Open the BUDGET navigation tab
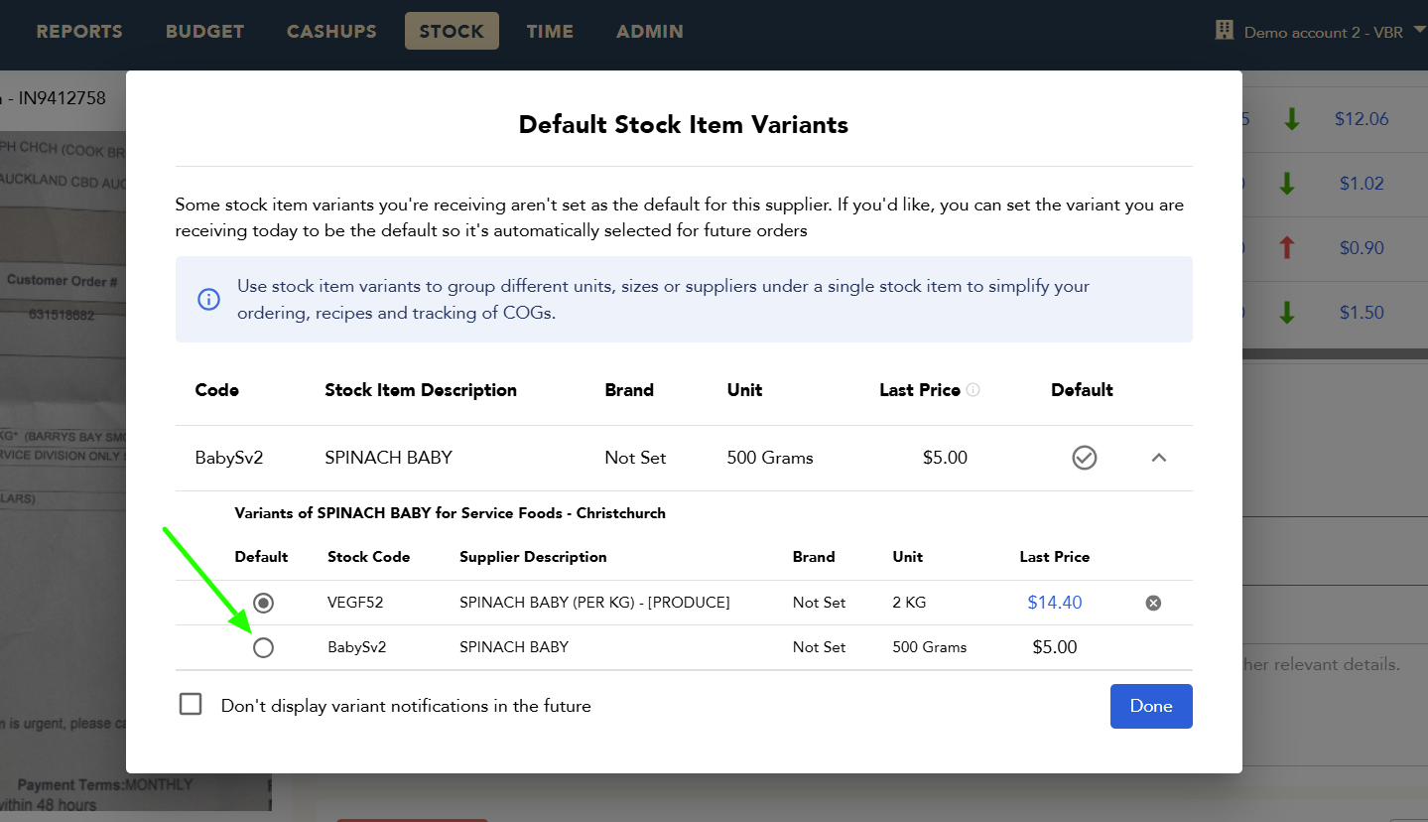Image resolution: width=1428 pixels, height=822 pixels. click(204, 31)
